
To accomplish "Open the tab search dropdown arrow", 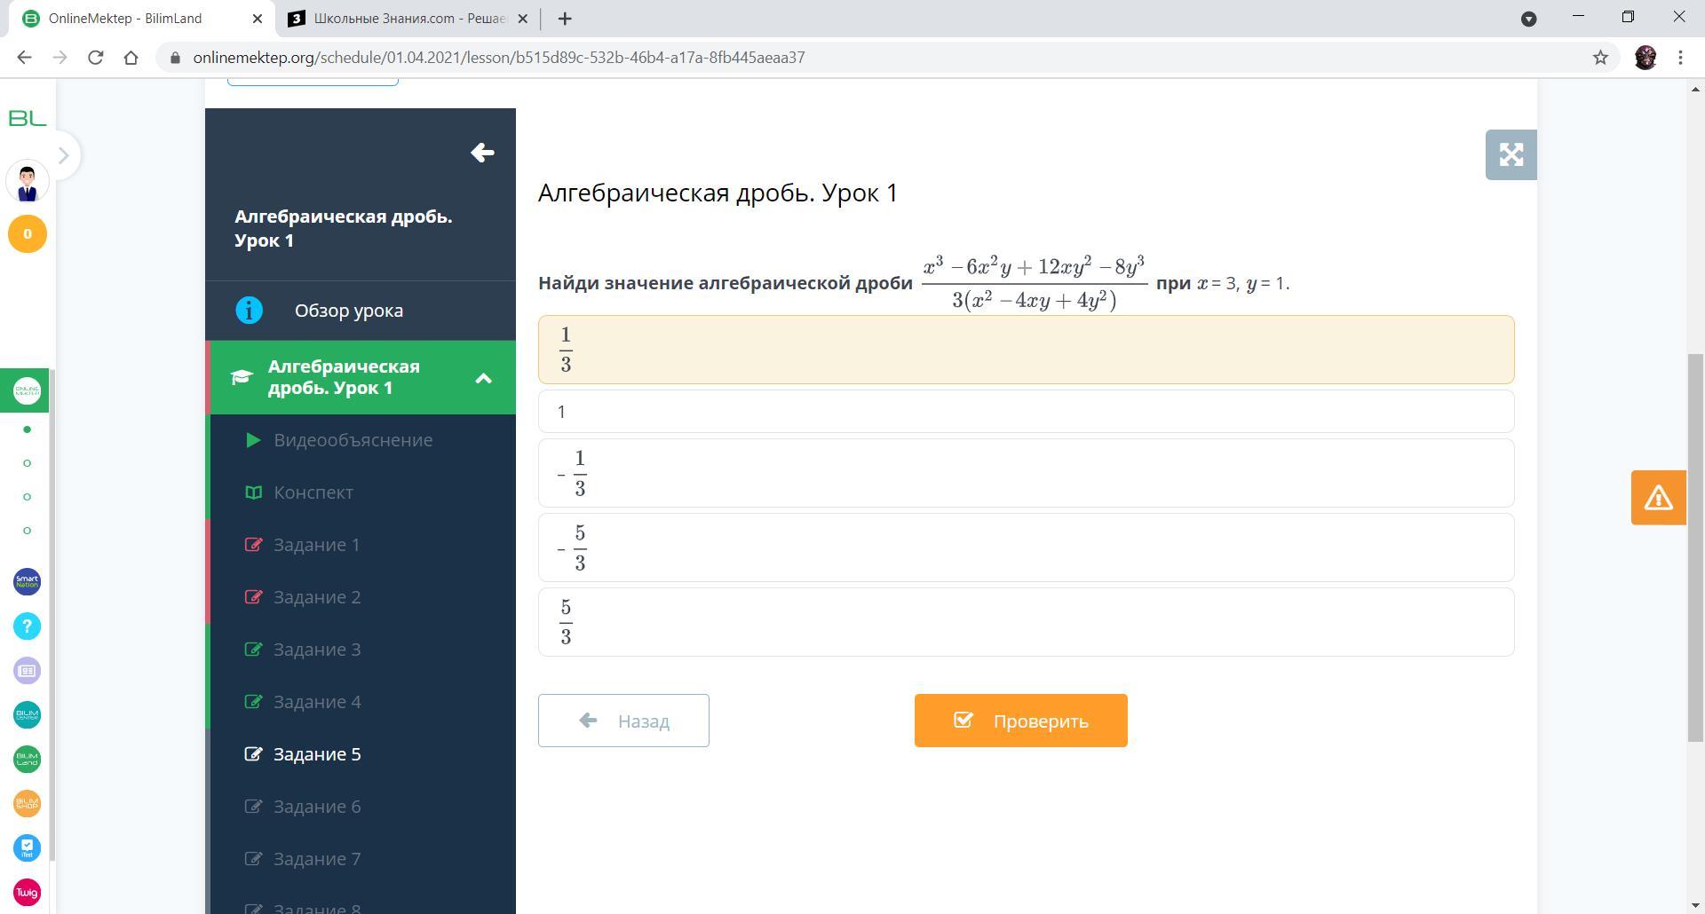I will 1528,19.
